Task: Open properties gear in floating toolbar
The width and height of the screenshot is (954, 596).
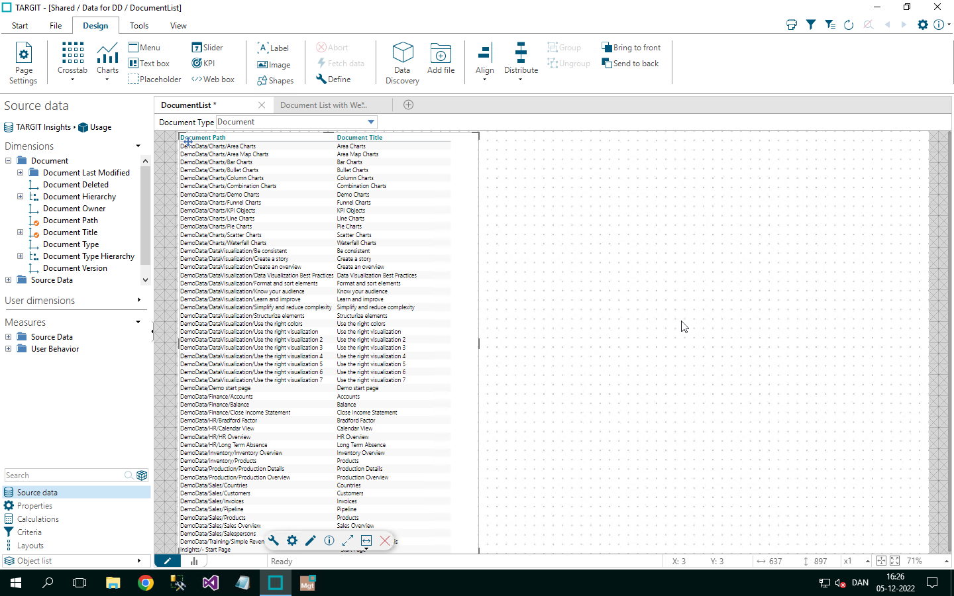Action: [x=292, y=540]
